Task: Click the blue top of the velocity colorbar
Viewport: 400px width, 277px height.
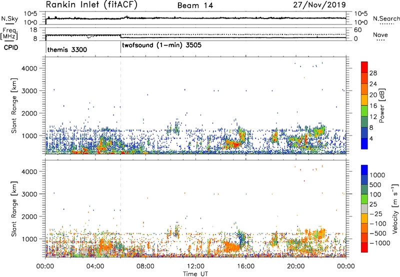Action: [364, 169]
